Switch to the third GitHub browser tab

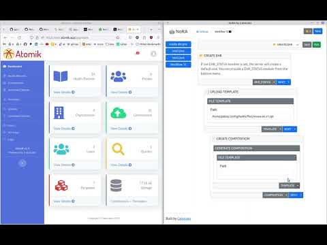click(44, 29)
